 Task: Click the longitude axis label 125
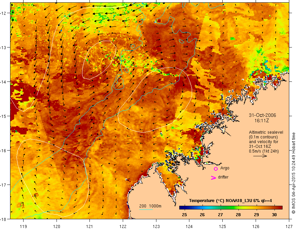coord(223,226)
